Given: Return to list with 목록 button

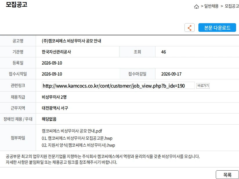Looking at the screenshot, I should [x=227, y=175].
